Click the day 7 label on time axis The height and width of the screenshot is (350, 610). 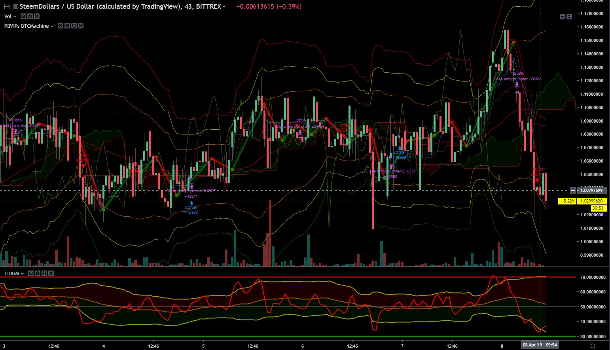(x=402, y=346)
